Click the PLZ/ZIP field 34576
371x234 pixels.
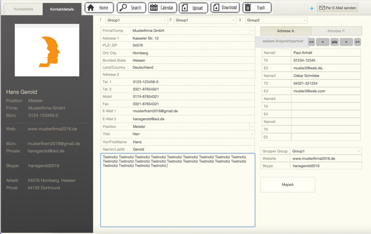click(192, 45)
